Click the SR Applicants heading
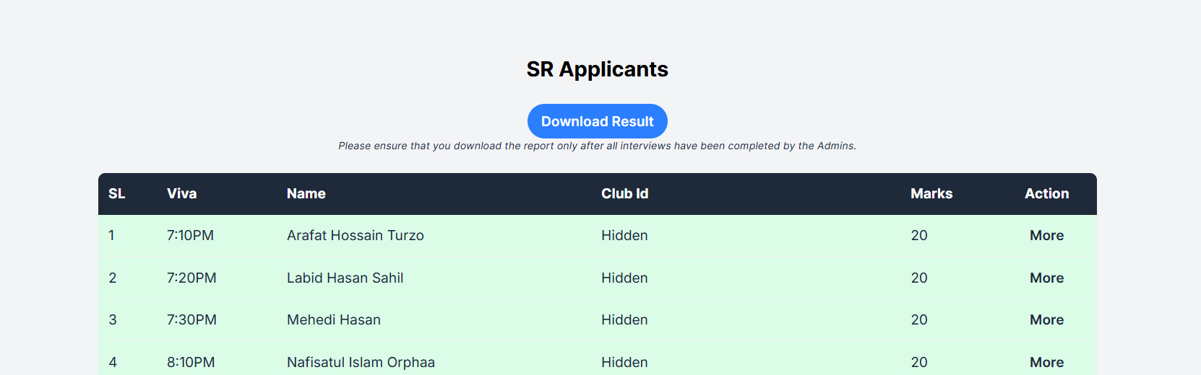This screenshot has width=1201, height=375. (597, 69)
